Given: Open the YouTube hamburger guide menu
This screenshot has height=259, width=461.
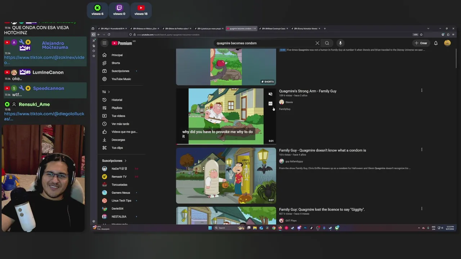Looking at the screenshot, I should click(104, 43).
